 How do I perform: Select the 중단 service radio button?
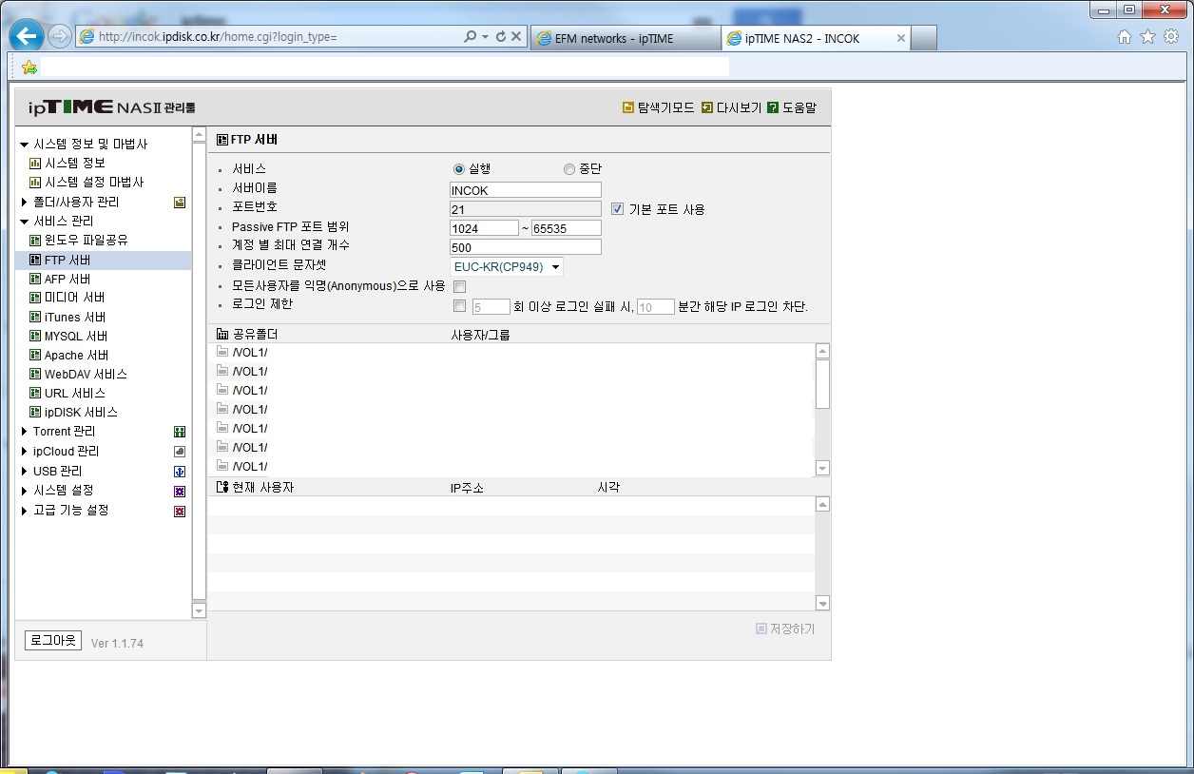pyautogui.click(x=569, y=169)
